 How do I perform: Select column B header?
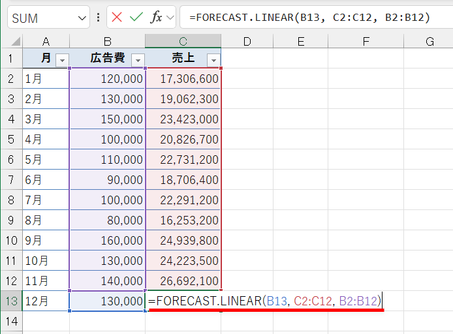coord(108,41)
